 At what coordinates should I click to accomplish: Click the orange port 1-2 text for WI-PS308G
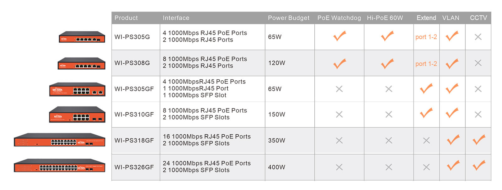(426, 64)
